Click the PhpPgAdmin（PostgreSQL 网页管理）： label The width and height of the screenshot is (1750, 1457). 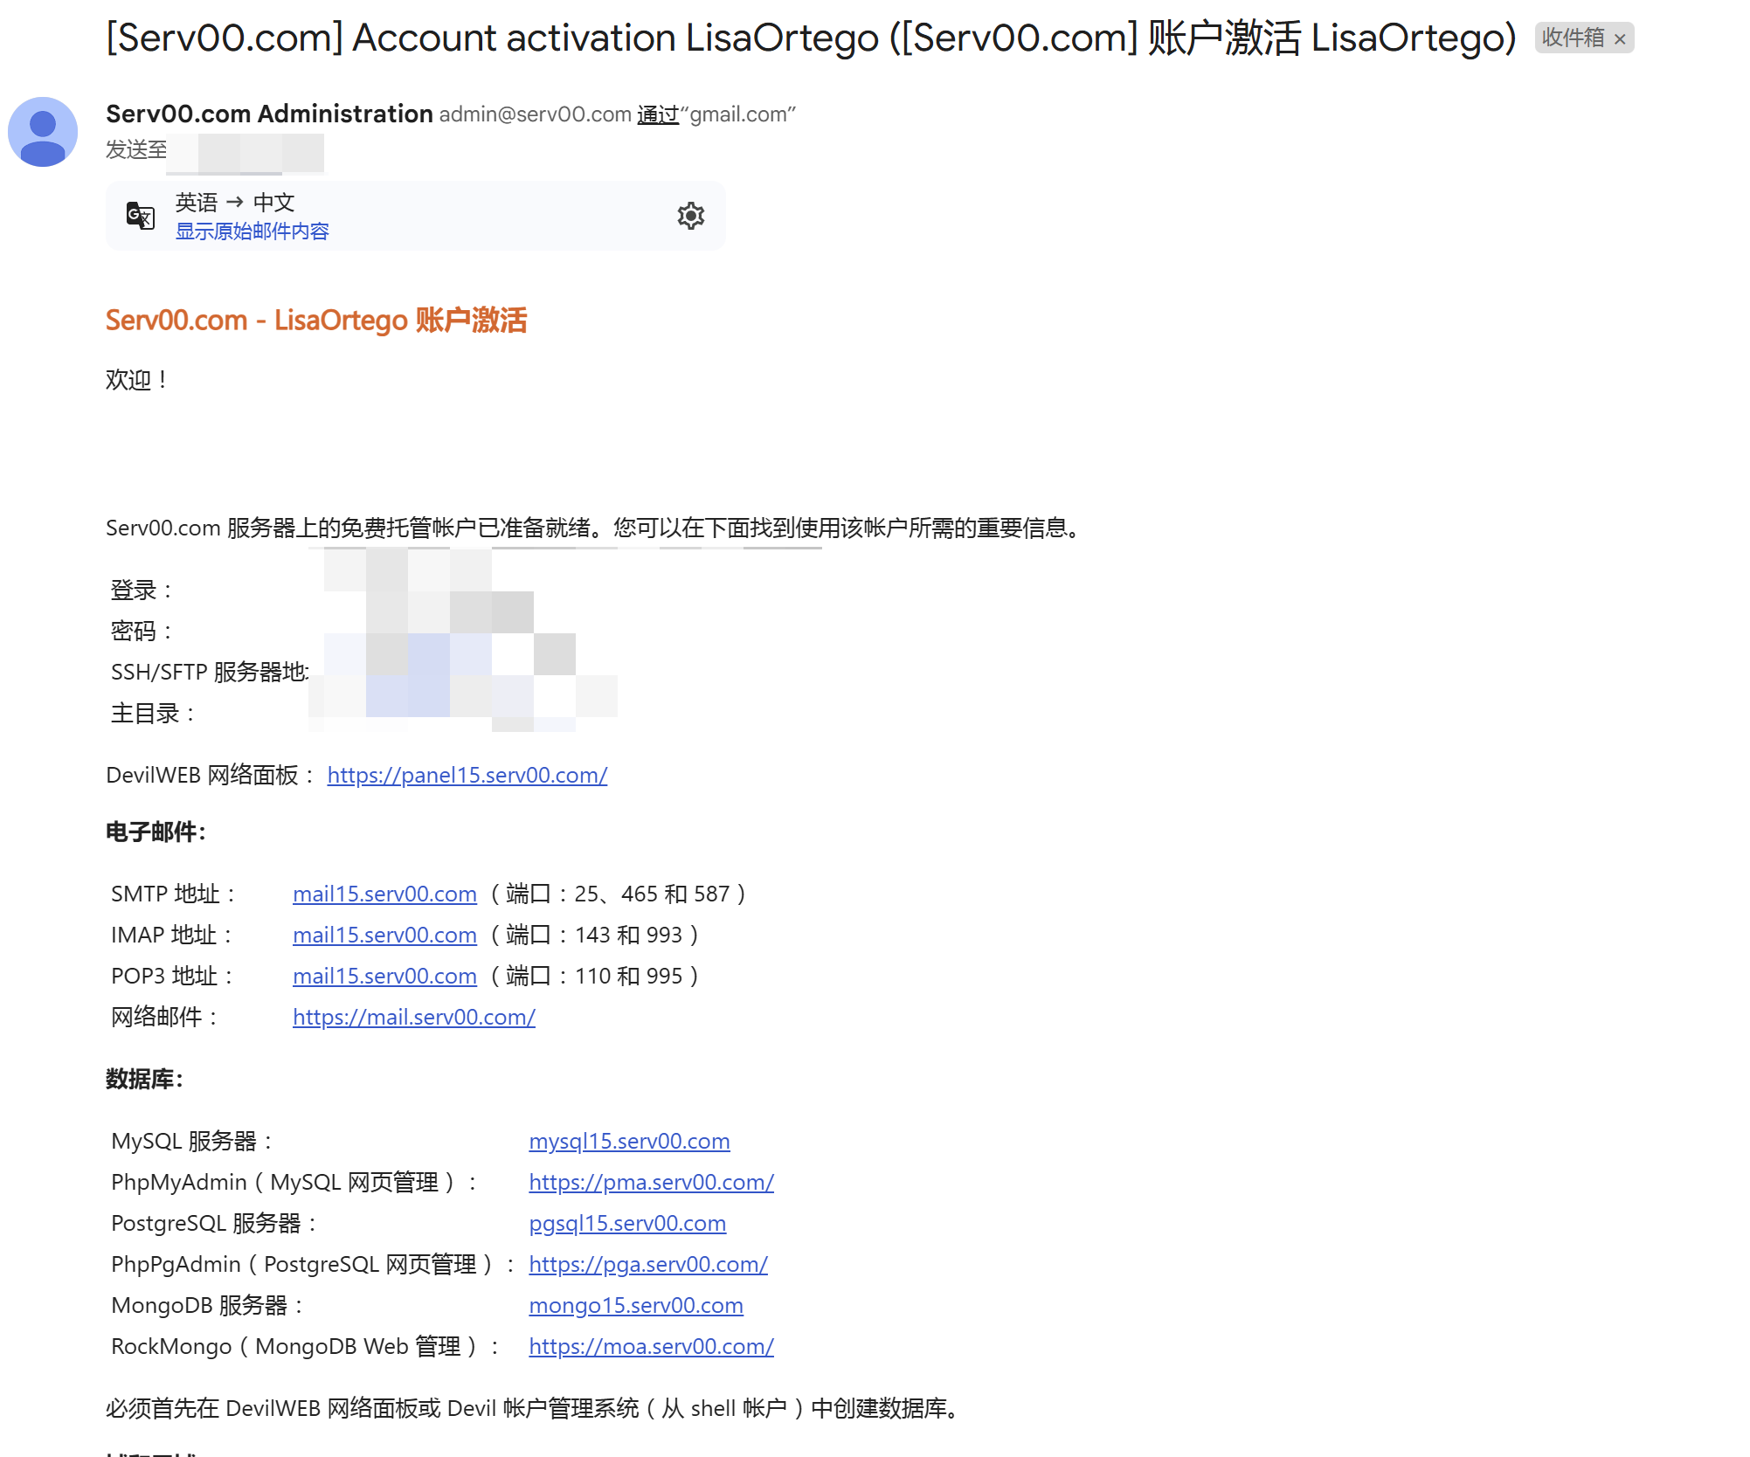(x=315, y=1264)
